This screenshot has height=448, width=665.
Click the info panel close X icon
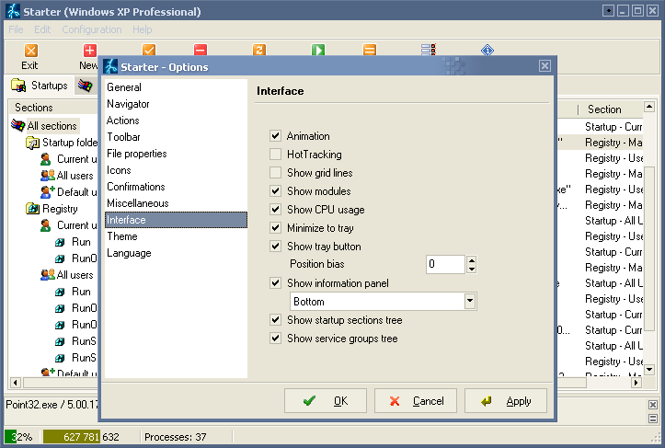click(x=653, y=405)
